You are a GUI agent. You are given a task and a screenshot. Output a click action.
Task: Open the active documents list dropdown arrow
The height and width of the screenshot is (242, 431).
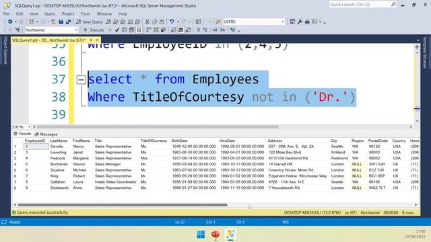418,40
